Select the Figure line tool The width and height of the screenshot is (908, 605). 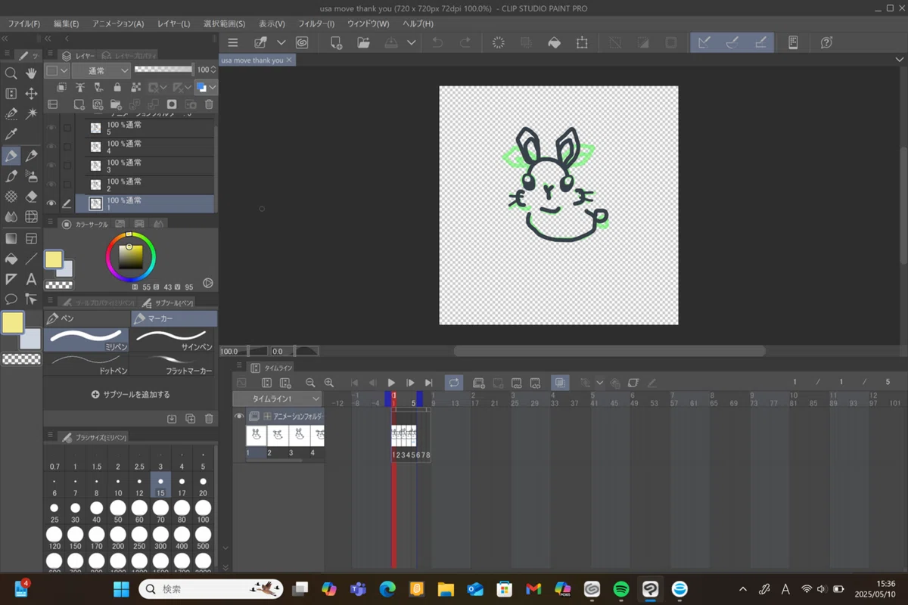pos(32,258)
